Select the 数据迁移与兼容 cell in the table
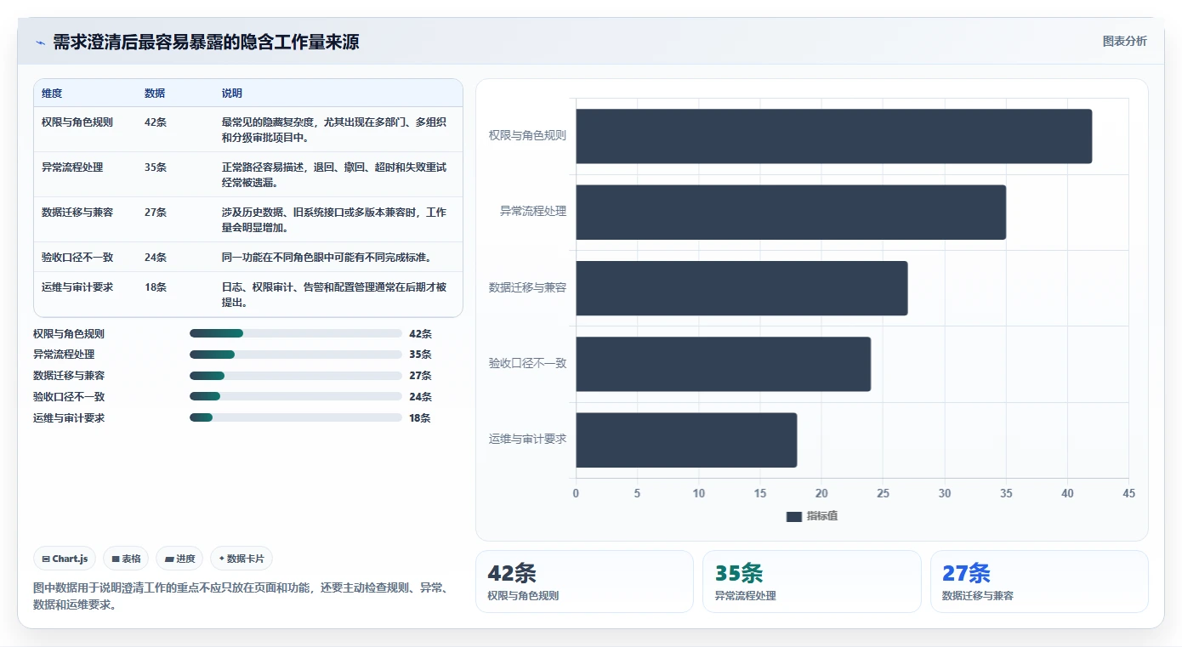Screen dimensions: 1182x647 click(x=77, y=213)
